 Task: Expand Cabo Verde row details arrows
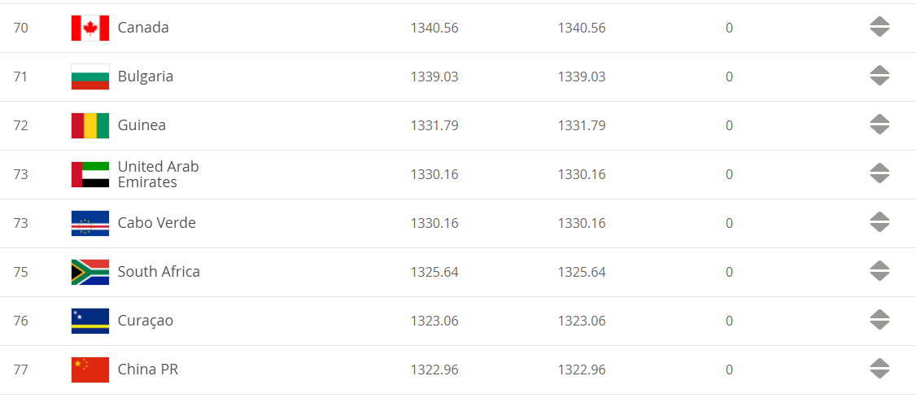(879, 222)
